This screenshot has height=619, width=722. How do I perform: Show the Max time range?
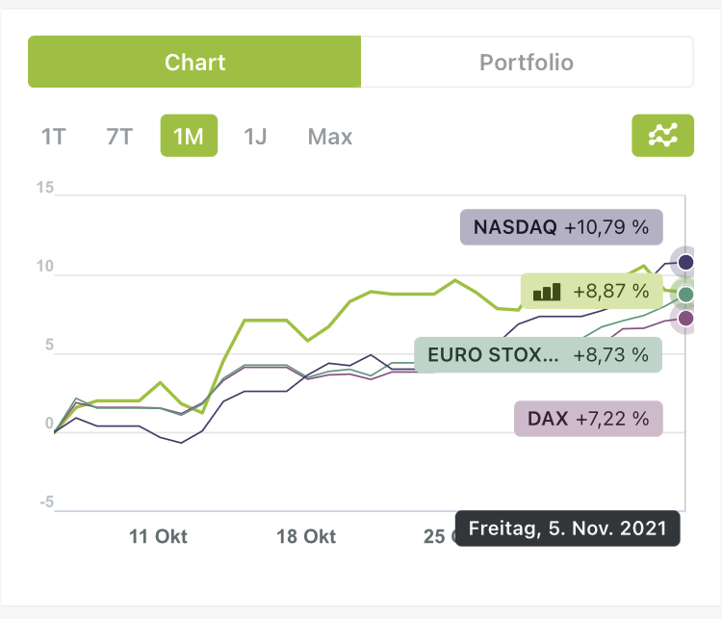330,137
